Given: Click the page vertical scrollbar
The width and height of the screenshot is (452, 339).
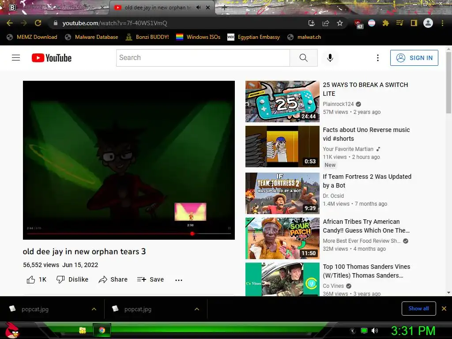Looking at the screenshot, I should click(448, 83).
